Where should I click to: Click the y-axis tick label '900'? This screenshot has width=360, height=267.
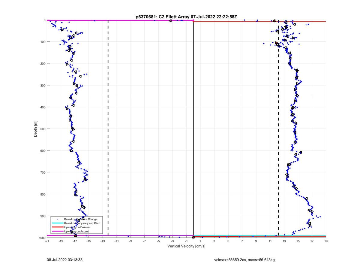43,216
